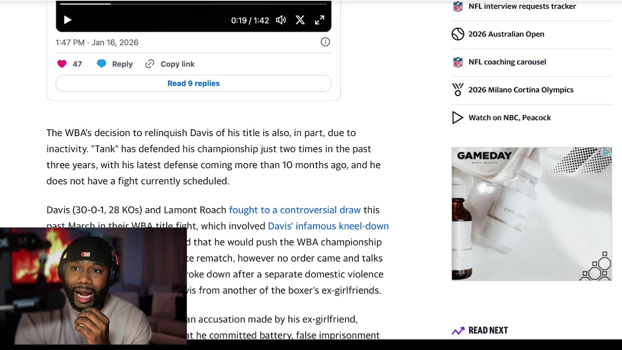This screenshot has height=350, width=622.
Task: Seek along the video progress bar
Action: [x=193, y=3]
